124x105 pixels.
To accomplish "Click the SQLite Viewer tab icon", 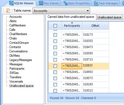I will 11,3.
